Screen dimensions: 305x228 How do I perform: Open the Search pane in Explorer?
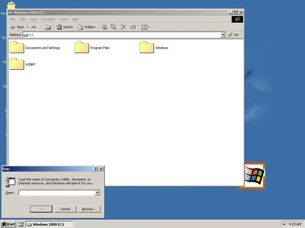click(65, 27)
